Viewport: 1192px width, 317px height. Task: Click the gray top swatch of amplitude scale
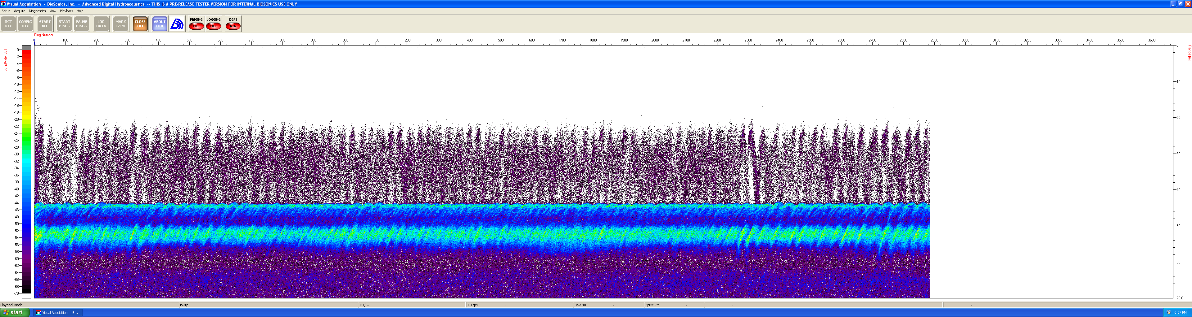[x=26, y=47]
